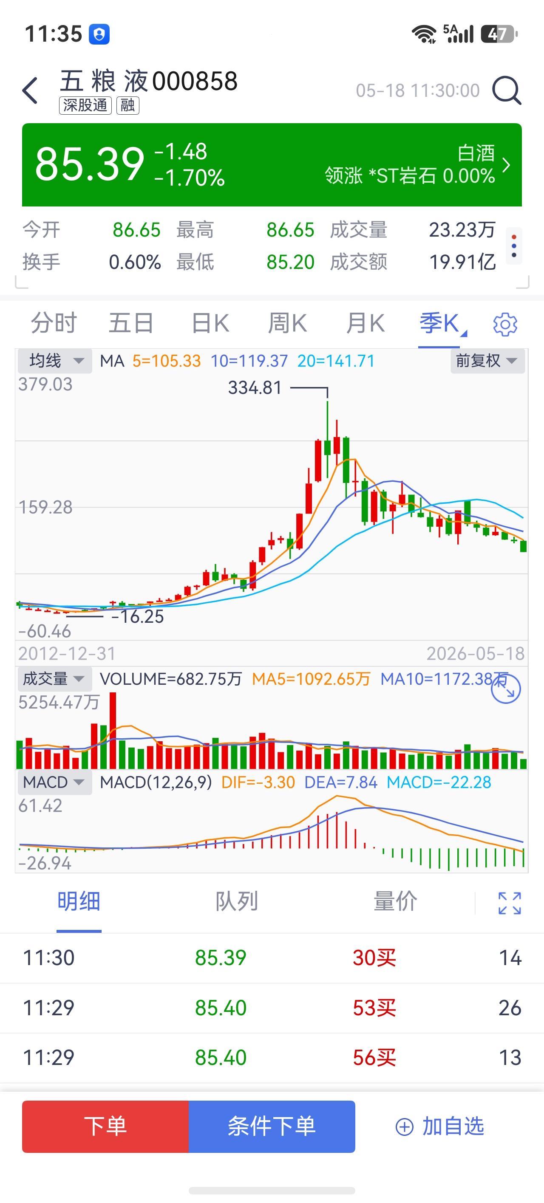Image resolution: width=544 pixels, height=1203 pixels.
Task: Tap the 深股通 tag
Action: click(x=85, y=105)
